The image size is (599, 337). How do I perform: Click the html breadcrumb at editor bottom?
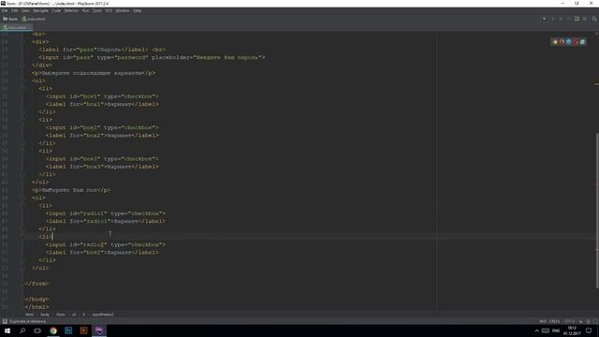[x=29, y=315]
